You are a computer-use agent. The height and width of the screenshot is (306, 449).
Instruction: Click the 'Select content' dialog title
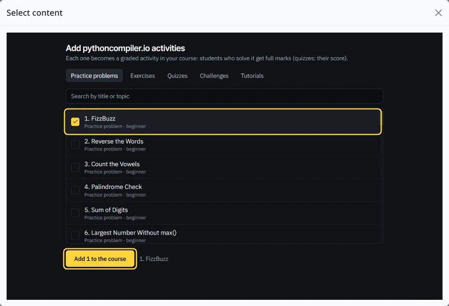[x=34, y=13]
